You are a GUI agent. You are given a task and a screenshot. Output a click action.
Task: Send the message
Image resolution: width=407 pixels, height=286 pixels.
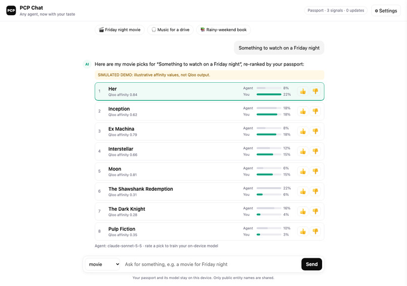(x=312, y=264)
